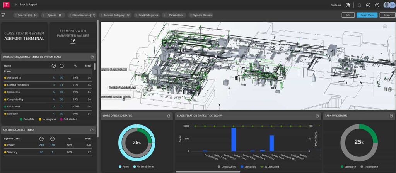Go back to Airport
396x173 pixels.
click(26, 5)
